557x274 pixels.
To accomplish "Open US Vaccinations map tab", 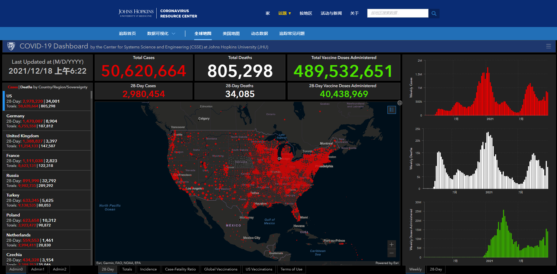I will pos(259,269).
